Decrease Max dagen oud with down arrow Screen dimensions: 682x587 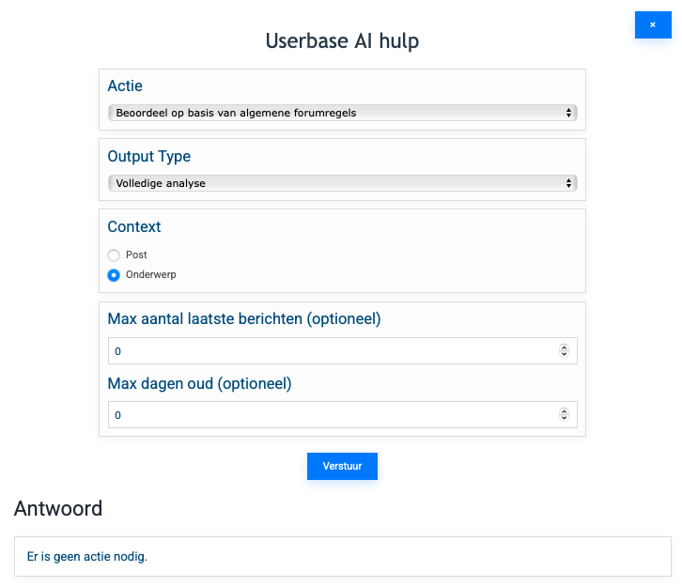(564, 419)
